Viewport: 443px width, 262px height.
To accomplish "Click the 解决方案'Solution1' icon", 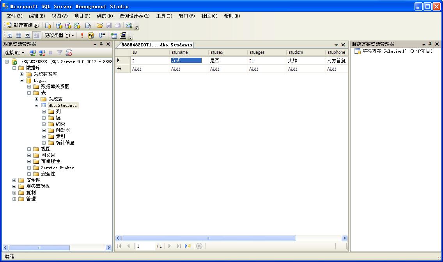I will click(x=357, y=51).
